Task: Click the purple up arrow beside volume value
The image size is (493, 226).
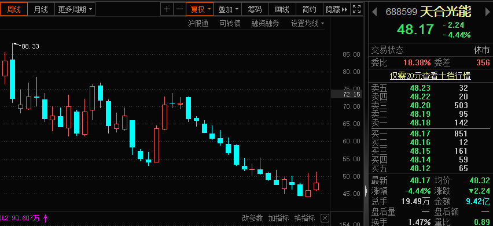Action: pyautogui.click(x=45, y=218)
